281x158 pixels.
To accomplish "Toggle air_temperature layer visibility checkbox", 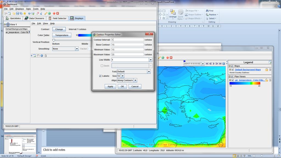I will click(x=233, y=80).
